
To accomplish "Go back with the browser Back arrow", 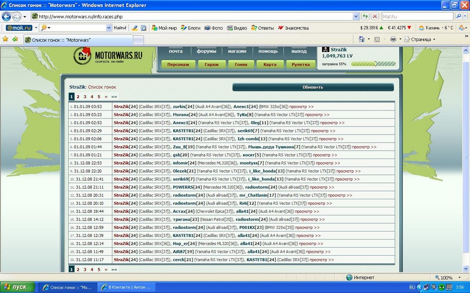I will coord(6,17).
